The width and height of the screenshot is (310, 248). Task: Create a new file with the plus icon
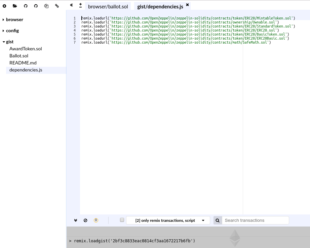click(4, 6)
